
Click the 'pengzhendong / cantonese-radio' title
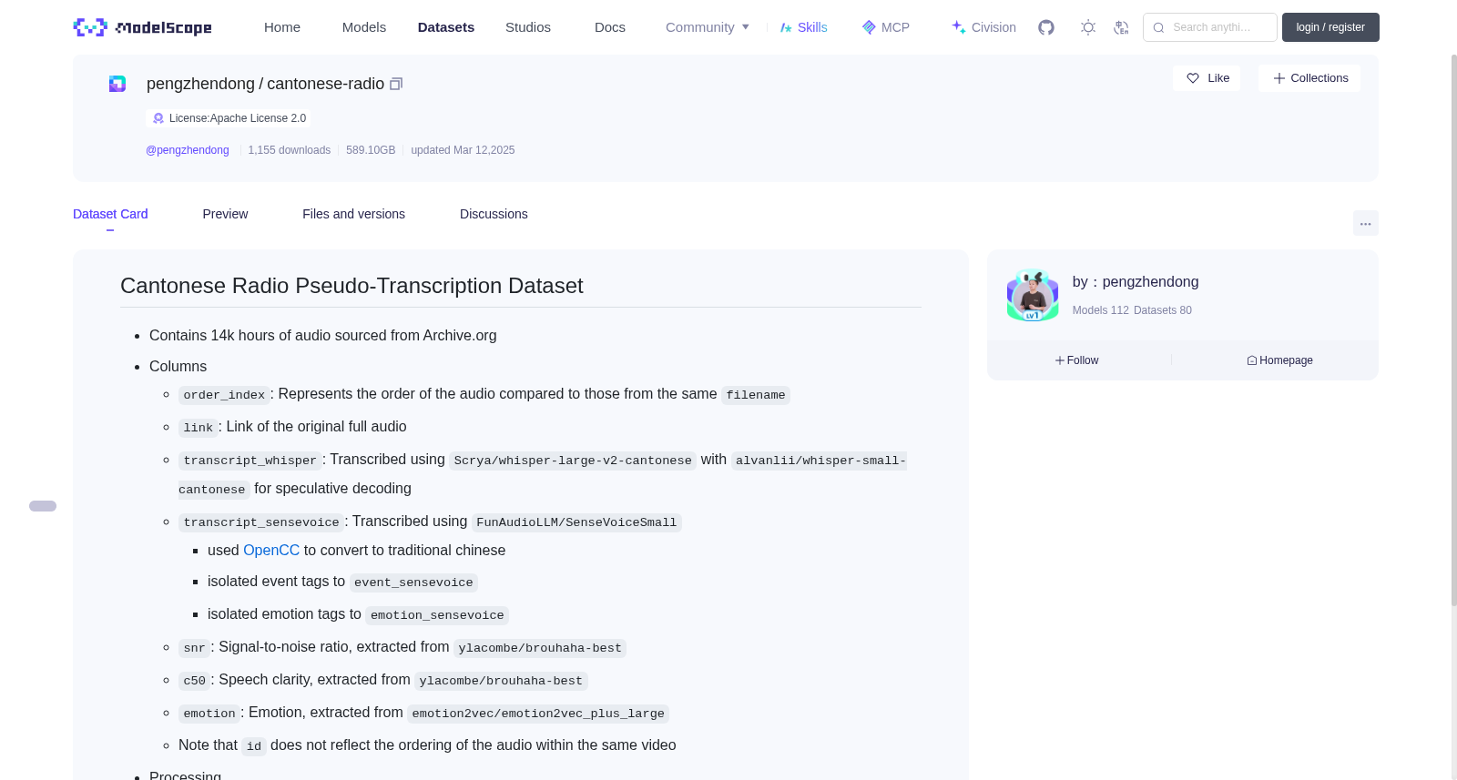[x=265, y=84]
